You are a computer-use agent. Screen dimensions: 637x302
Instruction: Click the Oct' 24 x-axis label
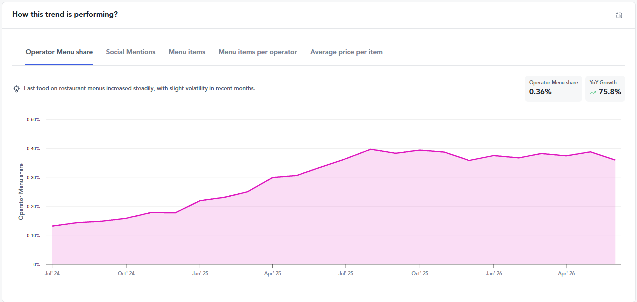(126, 273)
